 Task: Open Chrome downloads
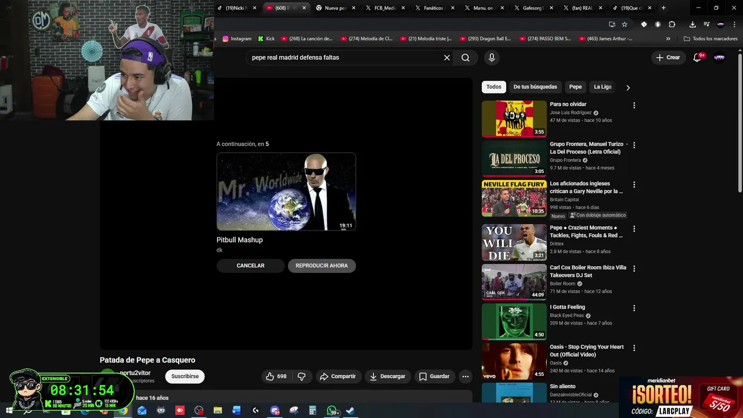(x=692, y=24)
